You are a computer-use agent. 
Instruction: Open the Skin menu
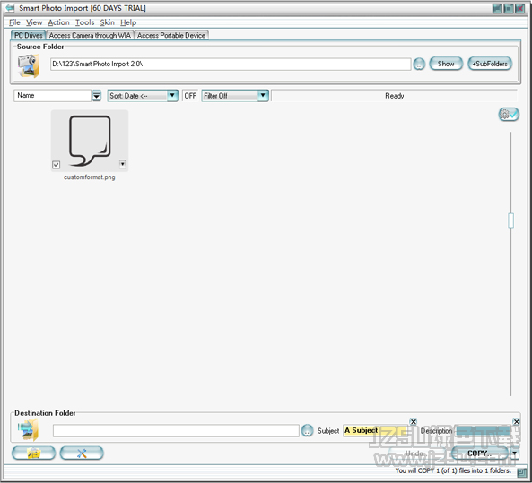point(108,22)
